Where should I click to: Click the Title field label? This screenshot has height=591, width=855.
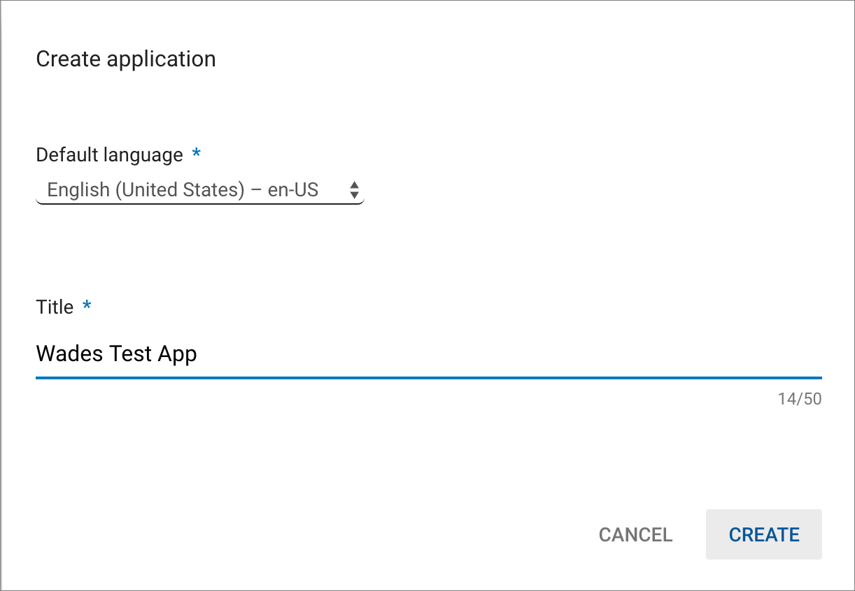[x=55, y=307]
